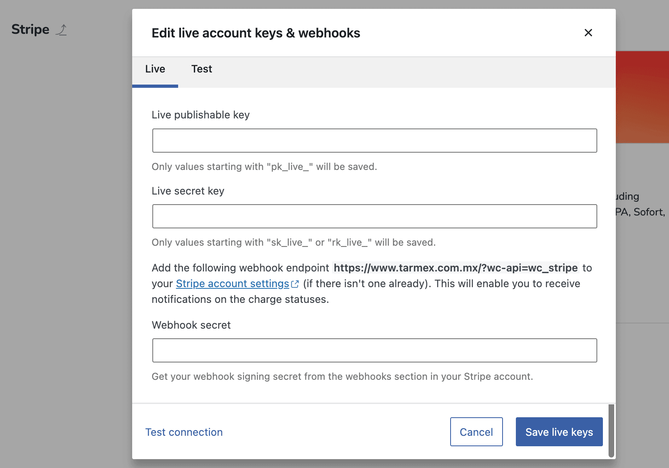669x468 pixels.
Task: Switch to the Test tab
Action: tap(202, 69)
